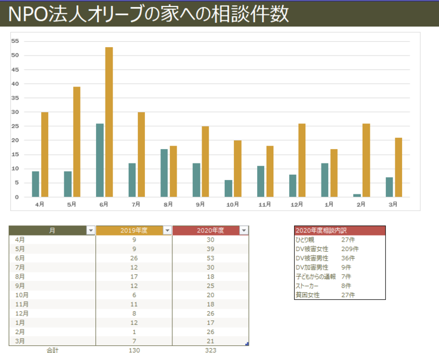This screenshot has height=353, width=439.
Task: Click the table resize handle at bottom-right corner
Action: pyautogui.click(x=247, y=344)
